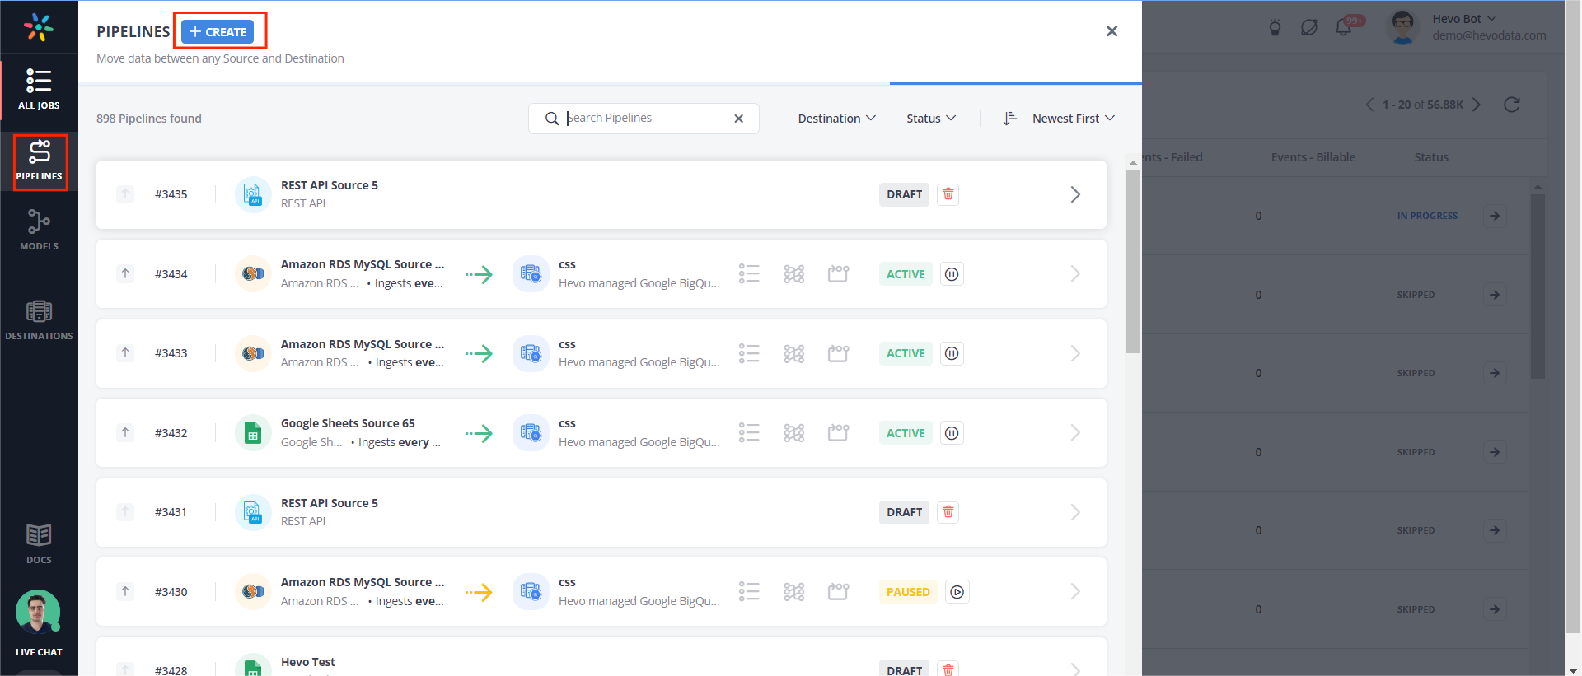Delete draft pipeline #3428
Screen dimensions: 1582x676
pos(948,669)
